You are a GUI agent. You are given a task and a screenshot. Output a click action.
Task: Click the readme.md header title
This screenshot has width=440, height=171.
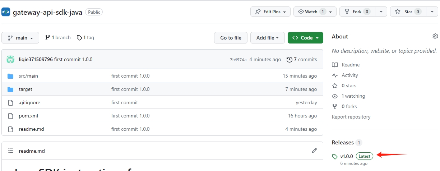point(32,151)
